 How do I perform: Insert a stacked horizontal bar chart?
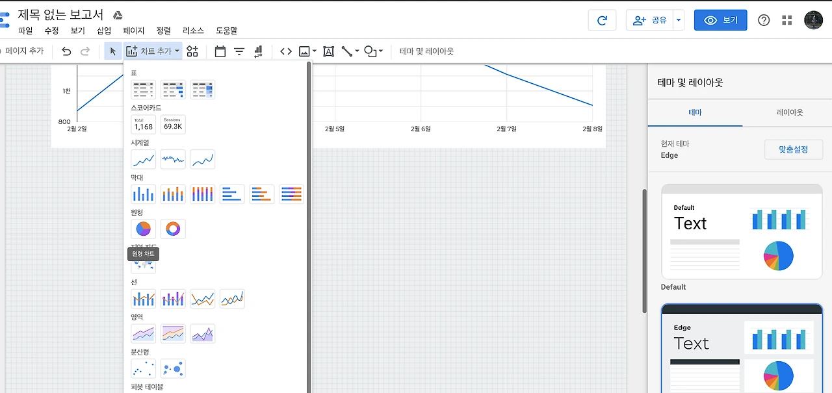tap(262, 194)
